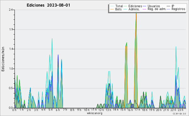
Task: Click the 'Ediciones/min' y-axis label
Action: 3,59
